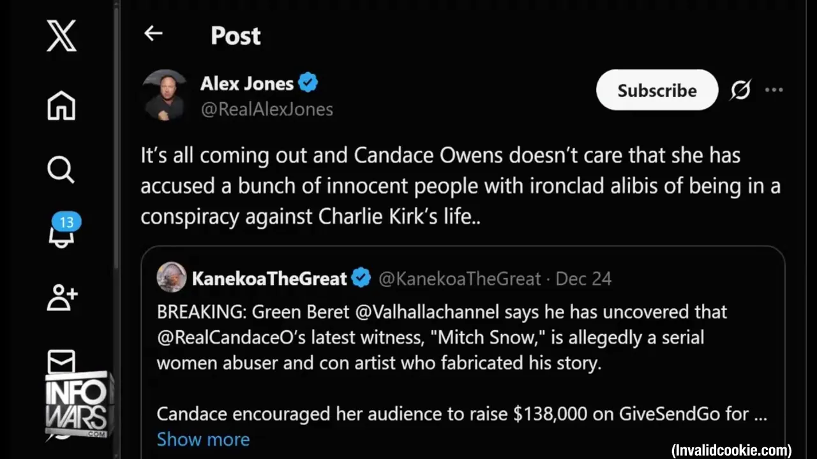Click the Dec 24 timestamp
The width and height of the screenshot is (817, 459).
pyautogui.click(x=583, y=279)
